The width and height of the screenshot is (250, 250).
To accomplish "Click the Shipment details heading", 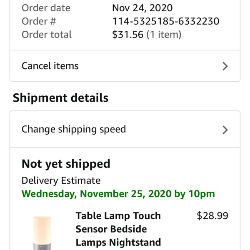I will (60, 98).
